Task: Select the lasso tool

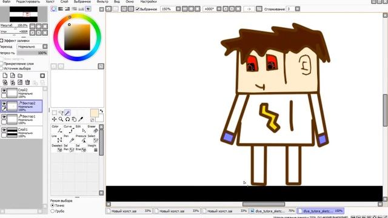Action: [x=61, y=113]
